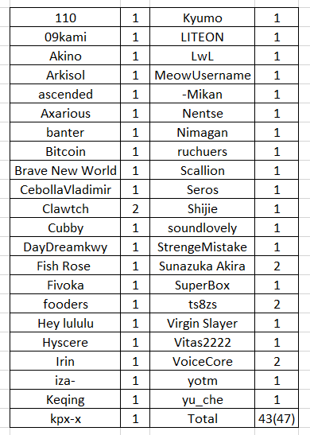Click the 43(47) total value cell
Screen dimensions: 310x435
click(277, 418)
